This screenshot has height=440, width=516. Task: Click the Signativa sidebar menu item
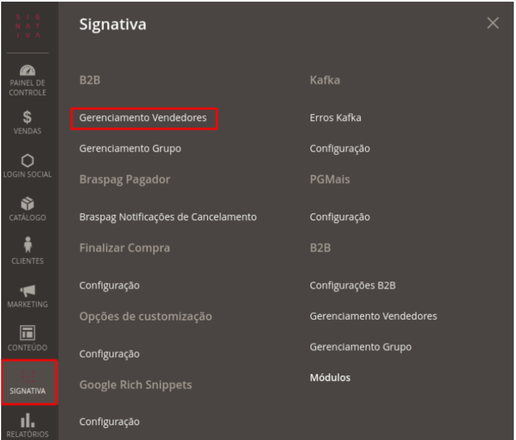(28, 381)
